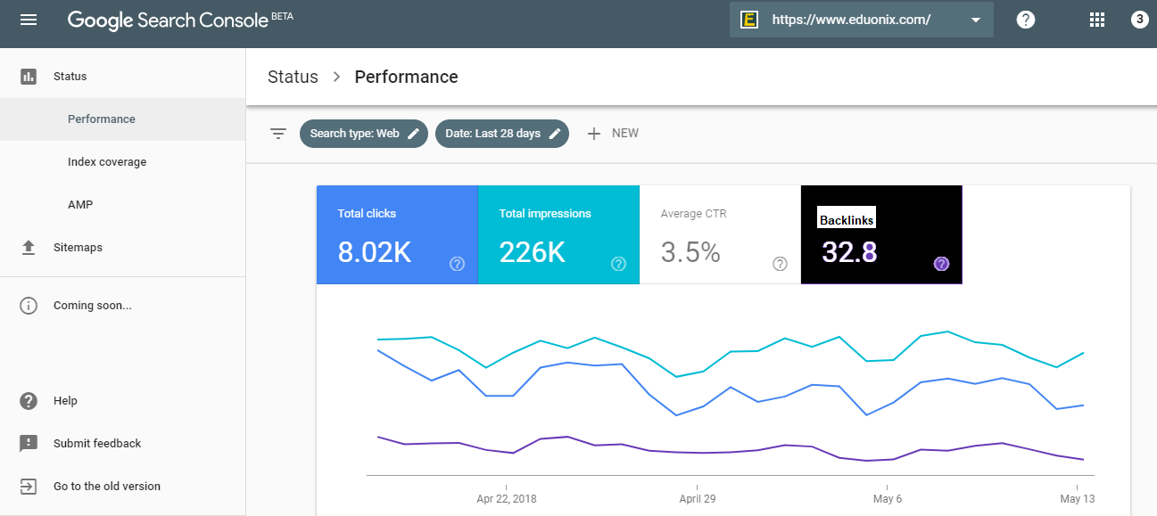
Task: Open the Search type: Web filter chip
Action: 364,134
